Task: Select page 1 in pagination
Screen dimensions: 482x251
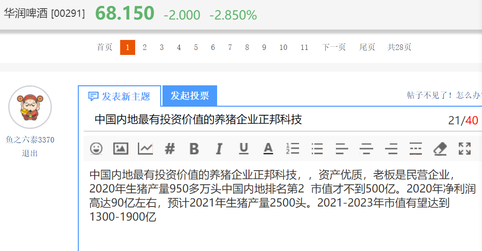Action: point(127,48)
